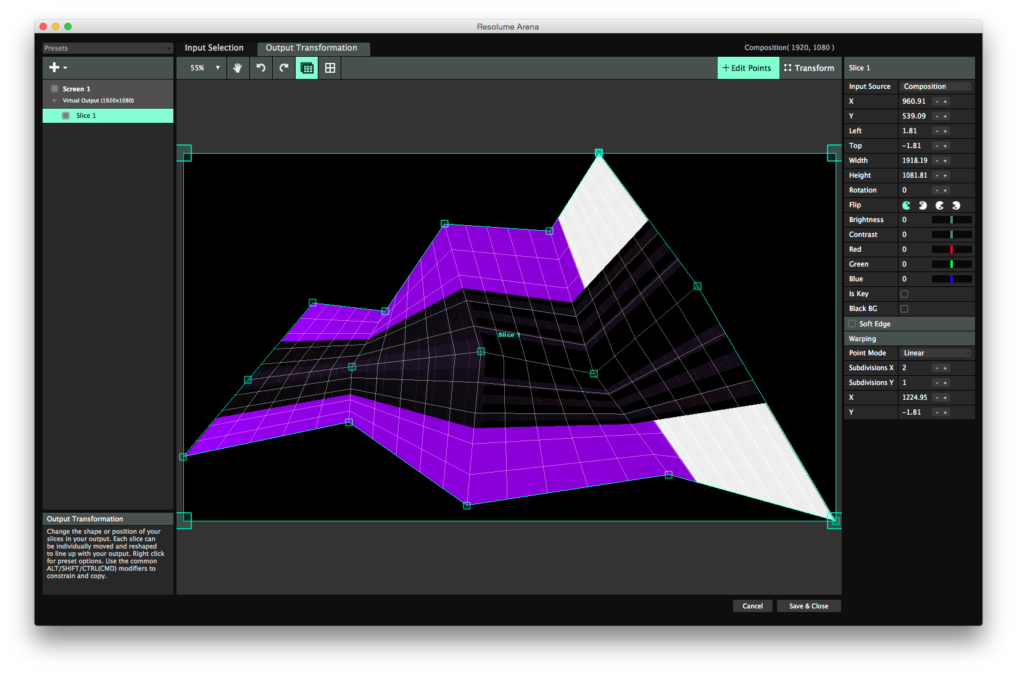Enable the Is Key checkbox
Image resolution: width=1017 pixels, height=675 pixels.
(x=905, y=294)
